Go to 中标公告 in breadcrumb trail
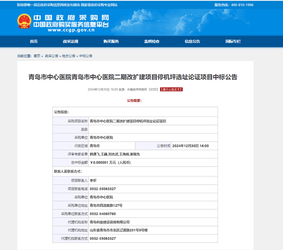Viewport: 283px width, 250px height. (86, 56)
